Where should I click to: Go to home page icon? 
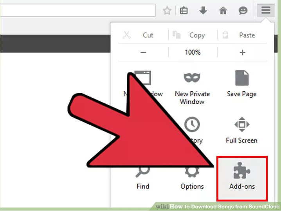click(x=223, y=11)
